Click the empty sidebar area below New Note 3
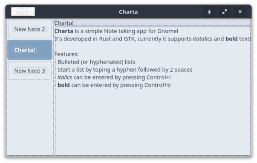This screenshot has width=257, height=163. click(x=30, y=117)
